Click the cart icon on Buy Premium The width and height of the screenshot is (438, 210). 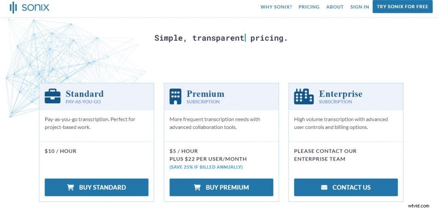point(197,187)
